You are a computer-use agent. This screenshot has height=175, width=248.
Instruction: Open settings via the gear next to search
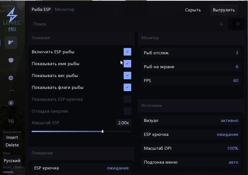(238, 24)
